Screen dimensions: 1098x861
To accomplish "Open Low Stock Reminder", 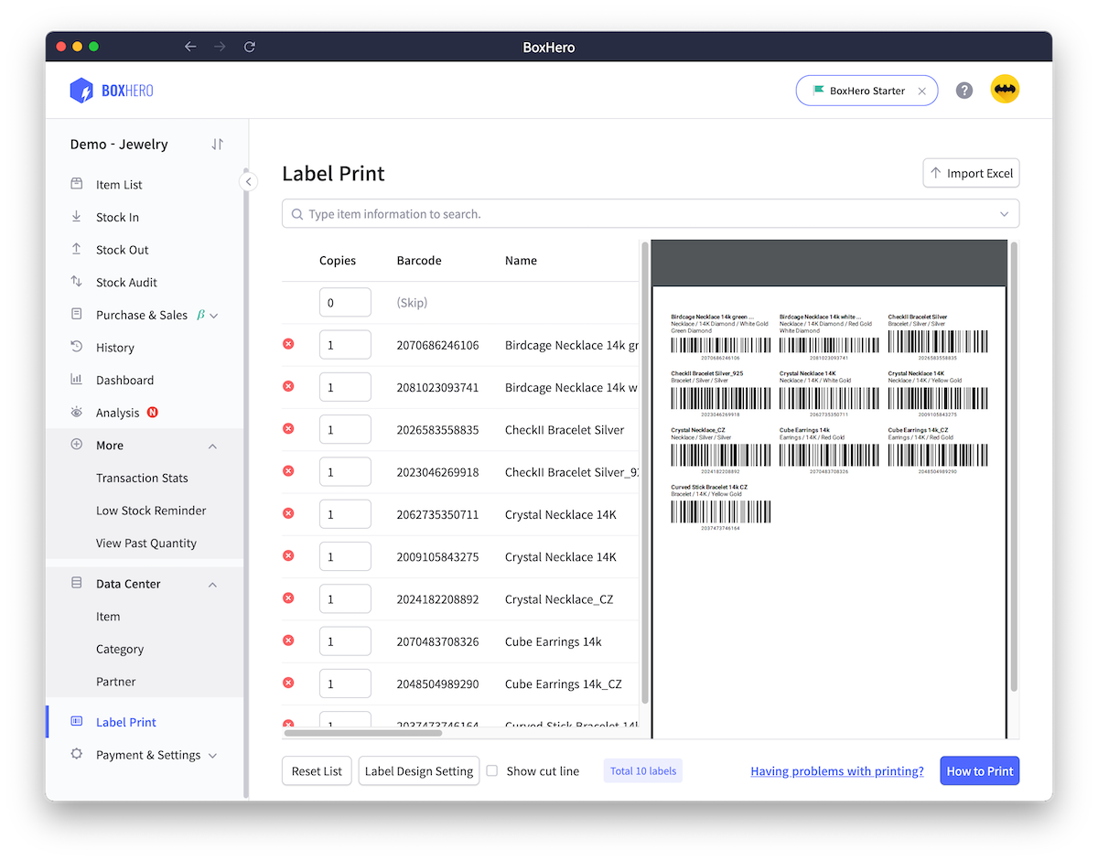I will coord(151,511).
